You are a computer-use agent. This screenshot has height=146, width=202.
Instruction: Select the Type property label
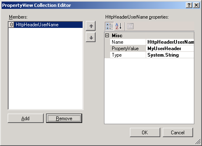(x=128, y=55)
